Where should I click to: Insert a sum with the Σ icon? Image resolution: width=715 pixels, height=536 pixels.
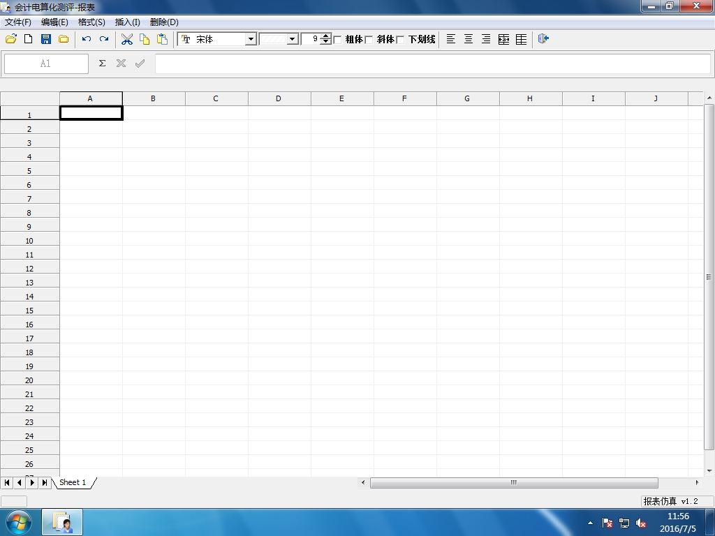(x=102, y=64)
